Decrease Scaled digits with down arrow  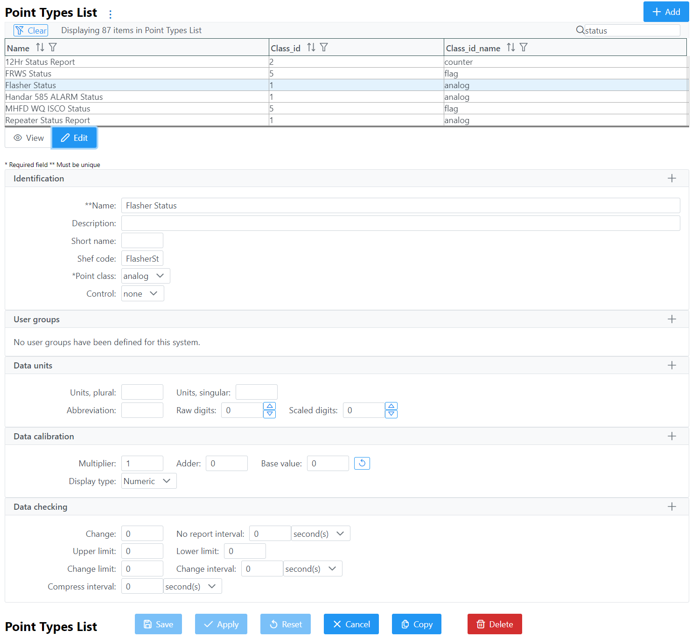[x=391, y=414]
